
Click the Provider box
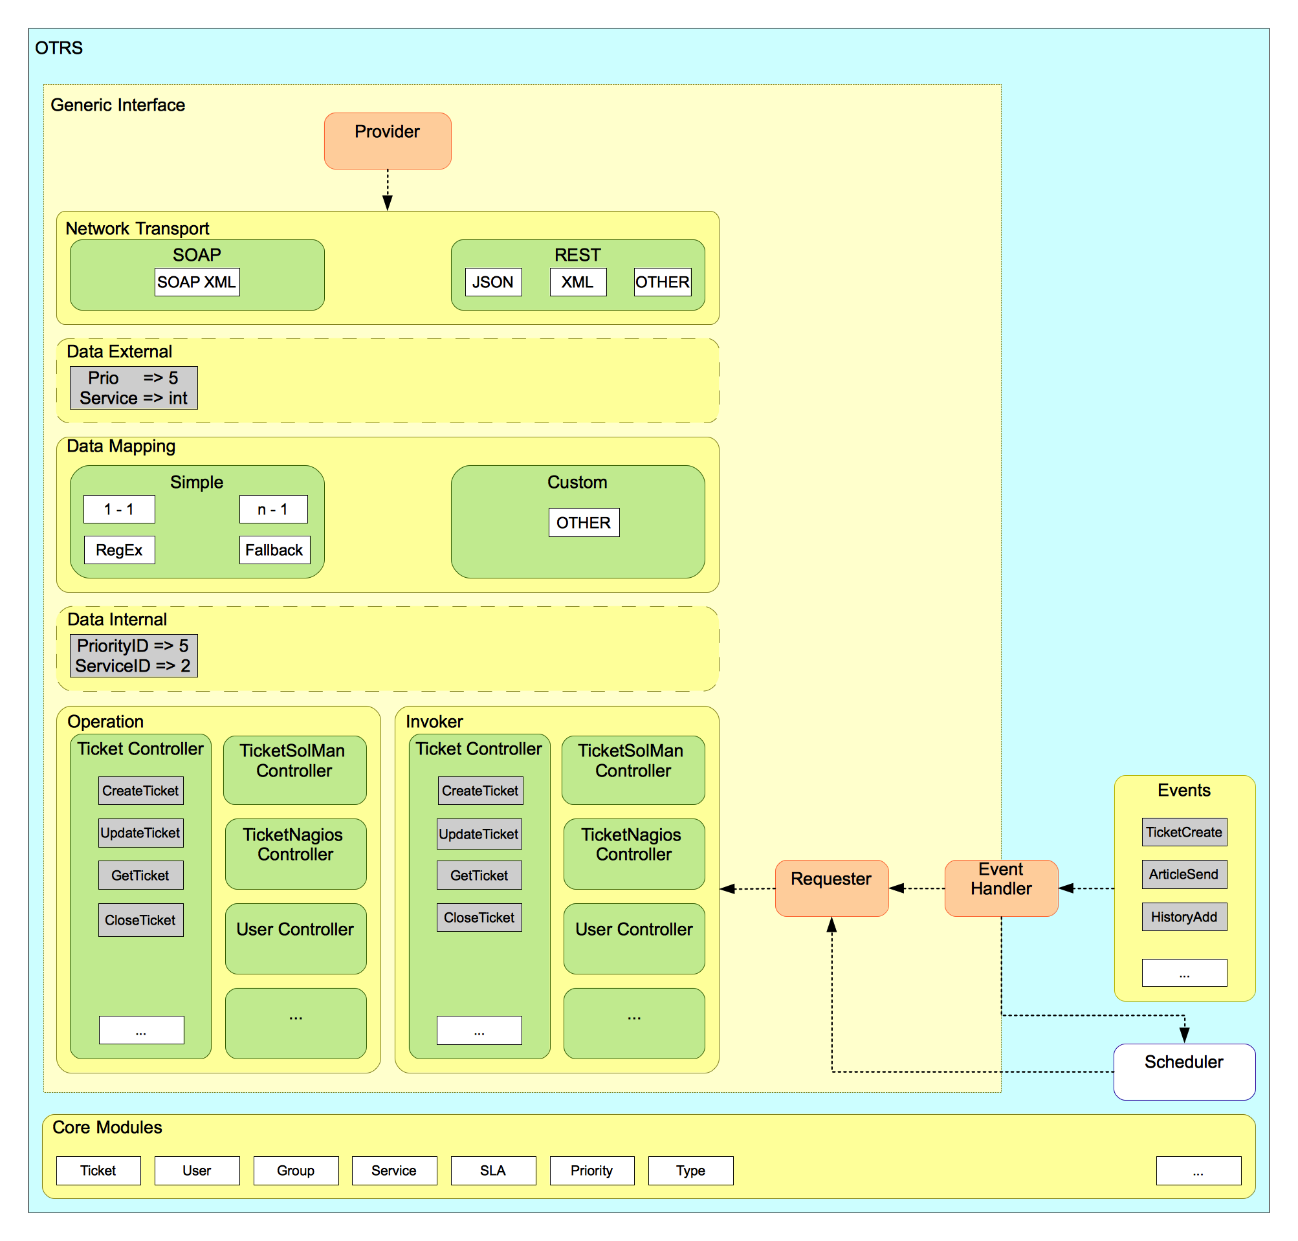pos(387,140)
